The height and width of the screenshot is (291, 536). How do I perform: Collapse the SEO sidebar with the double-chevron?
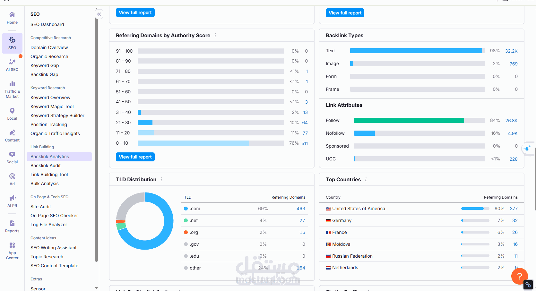(x=99, y=14)
